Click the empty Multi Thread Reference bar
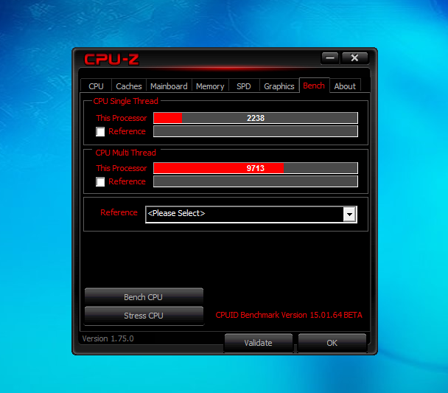Screen dimensions: 448x393 [x=256, y=181]
